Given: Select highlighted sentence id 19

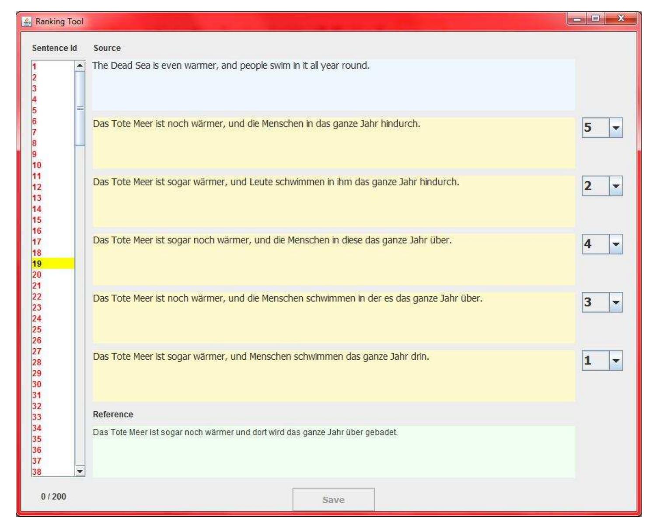Looking at the screenshot, I should click(37, 264).
